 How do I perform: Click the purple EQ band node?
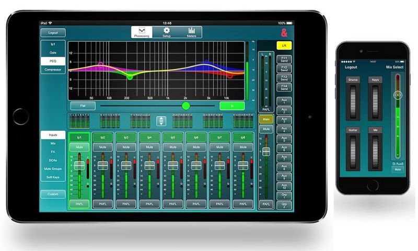click(x=101, y=65)
